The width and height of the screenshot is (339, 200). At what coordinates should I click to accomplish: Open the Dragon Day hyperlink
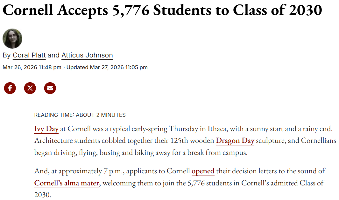click(x=235, y=141)
